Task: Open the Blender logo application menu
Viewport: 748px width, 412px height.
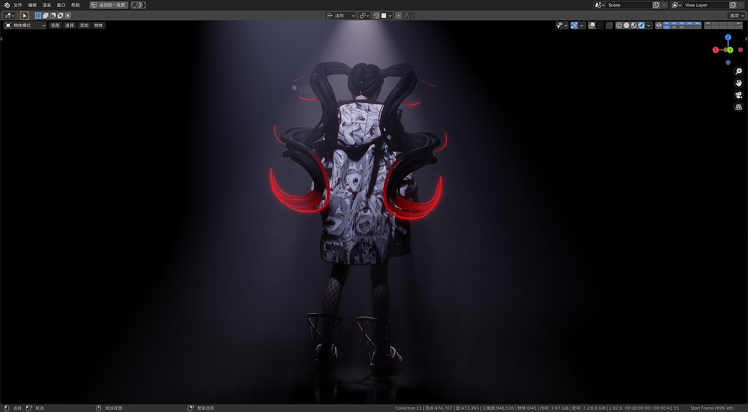Action: click(7, 5)
